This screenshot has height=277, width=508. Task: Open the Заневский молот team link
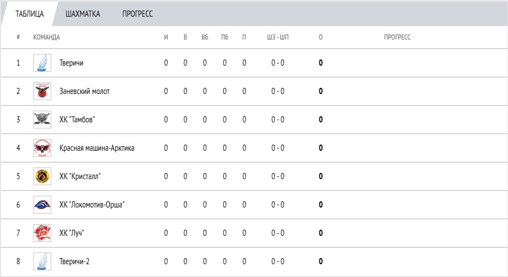(x=85, y=91)
